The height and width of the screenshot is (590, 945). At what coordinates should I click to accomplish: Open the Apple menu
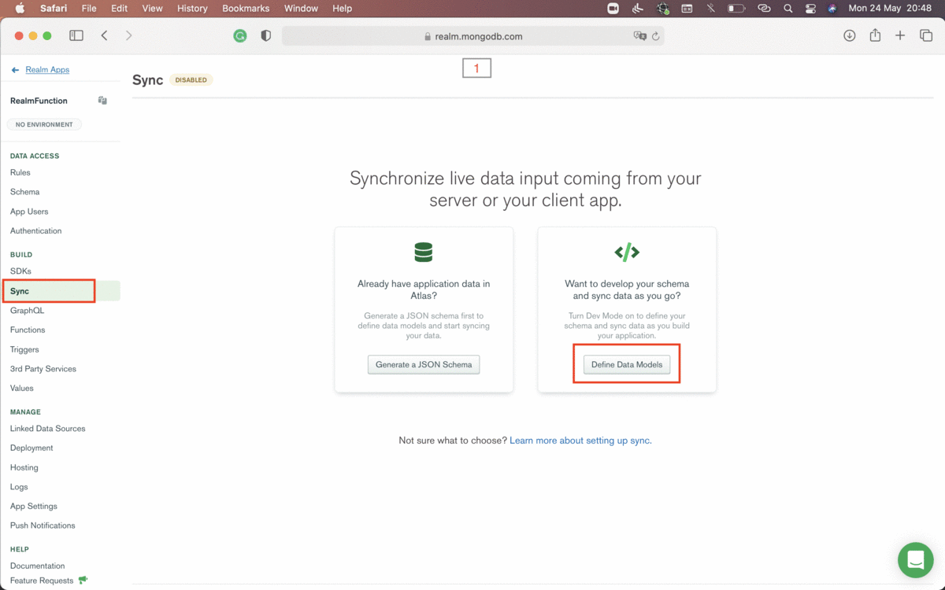tap(20, 9)
